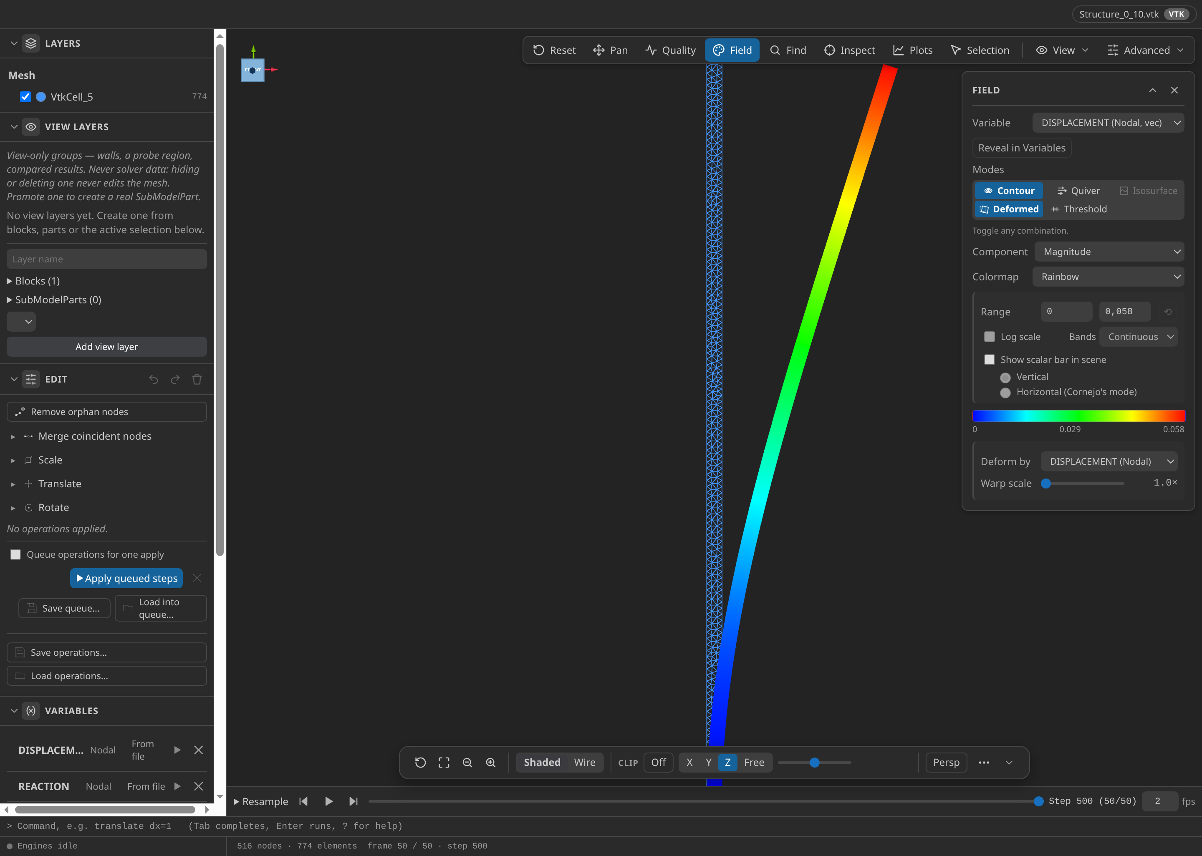Click the orientation cube gizmo
Screen dimensions: 1202x856
(253, 70)
